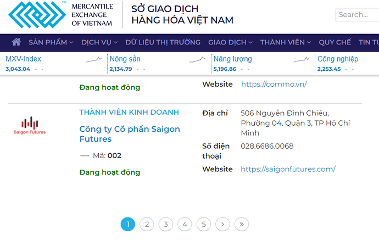Click the Search input field
Viewport: 379px width, 252px height.
click(357, 15)
